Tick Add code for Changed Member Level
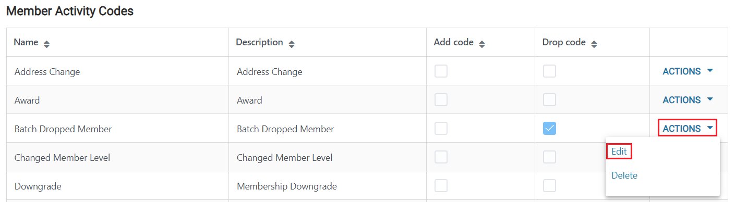The image size is (735, 202). click(441, 157)
